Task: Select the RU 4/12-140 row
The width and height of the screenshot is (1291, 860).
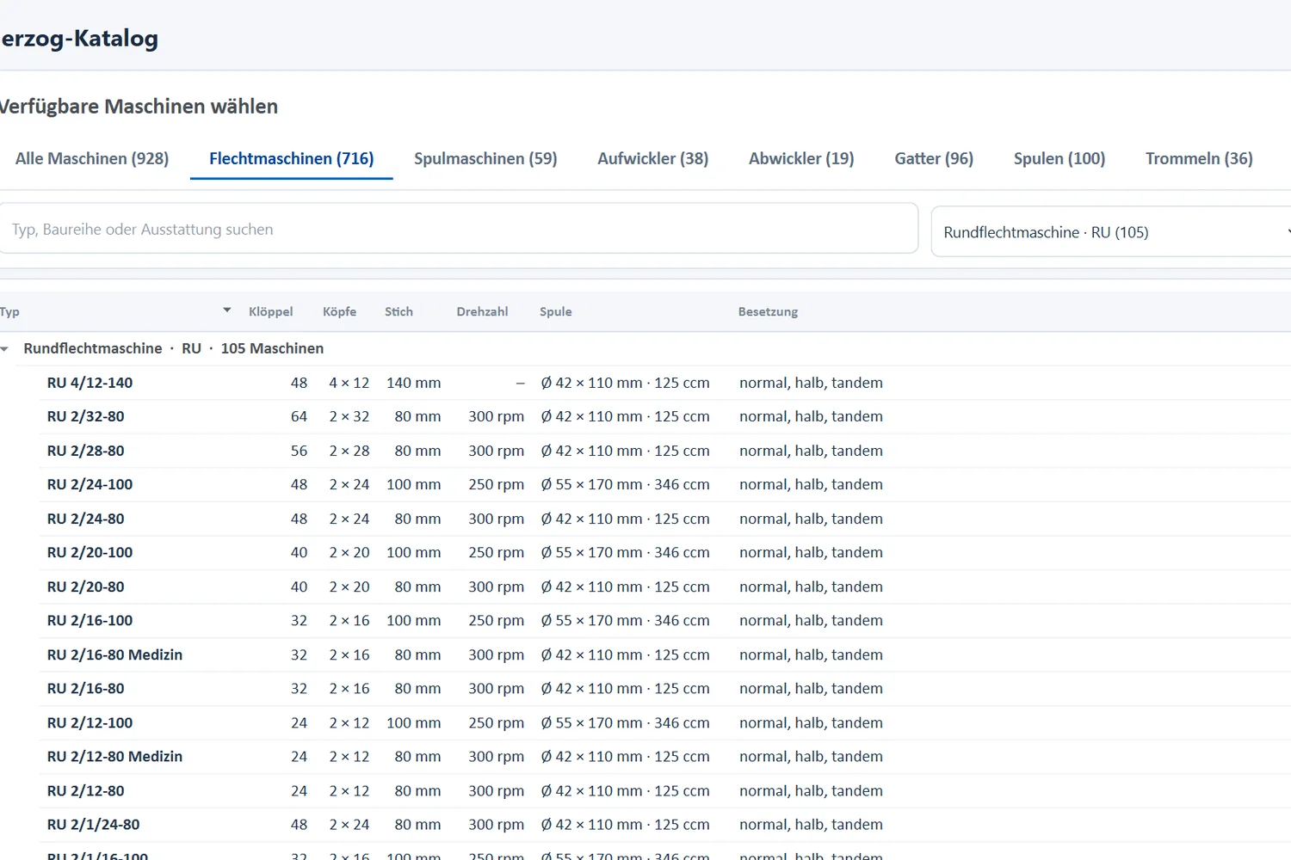Action: [x=664, y=383]
